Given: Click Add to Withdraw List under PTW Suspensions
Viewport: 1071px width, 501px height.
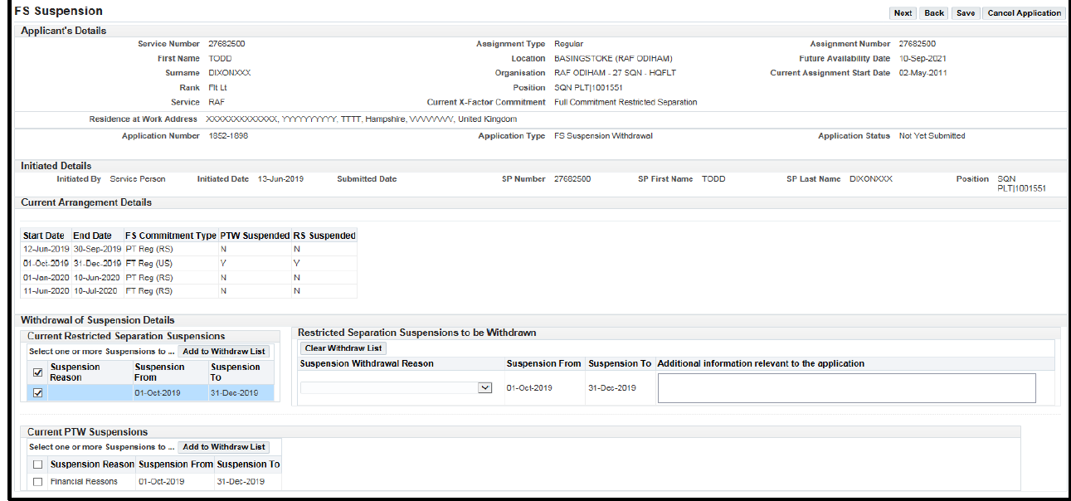Looking at the screenshot, I should coord(224,447).
